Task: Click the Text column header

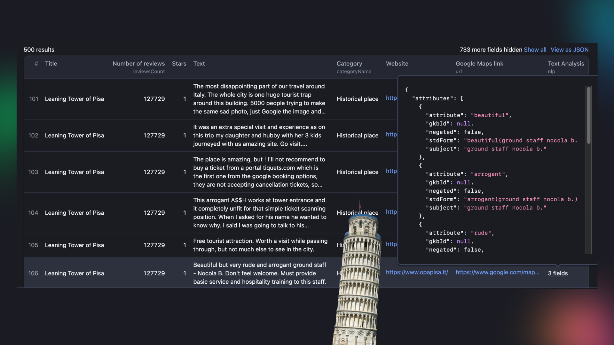Action: (199, 64)
